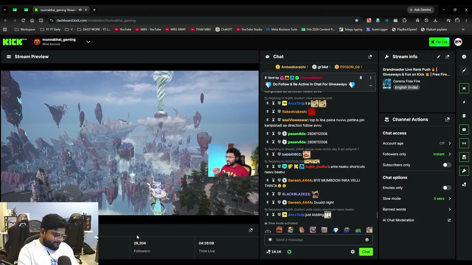Open TeamLogger bookmark
The height and width of the screenshot is (265, 472).
tap(377, 29)
